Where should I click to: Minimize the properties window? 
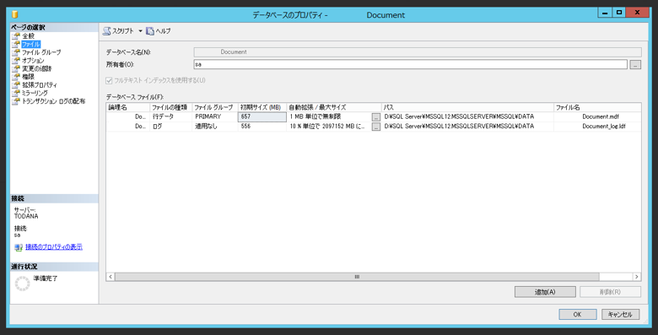[x=605, y=13]
